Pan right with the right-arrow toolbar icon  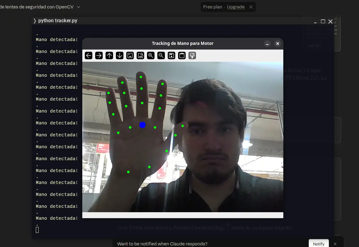tap(99, 55)
